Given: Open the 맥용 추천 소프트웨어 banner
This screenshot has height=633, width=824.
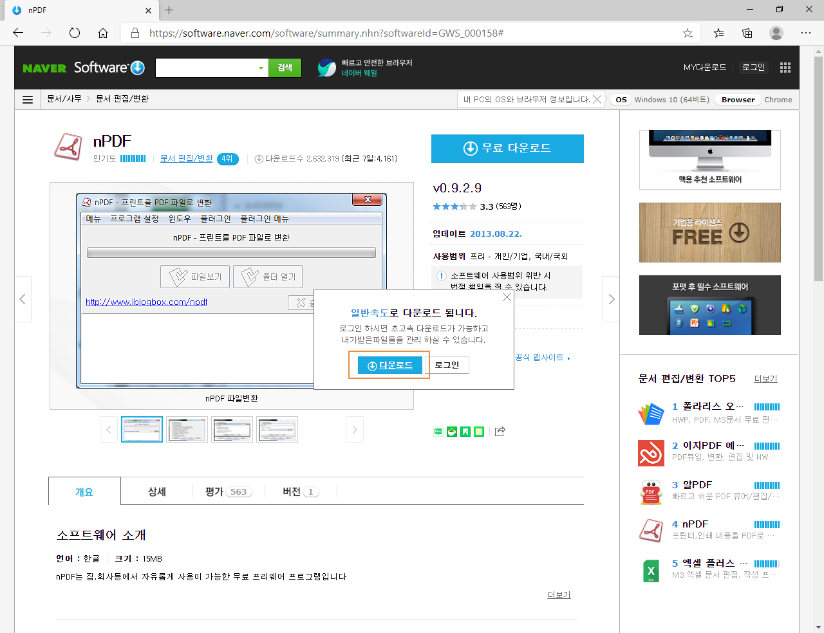Looking at the screenshot, I should pos(710,160).
